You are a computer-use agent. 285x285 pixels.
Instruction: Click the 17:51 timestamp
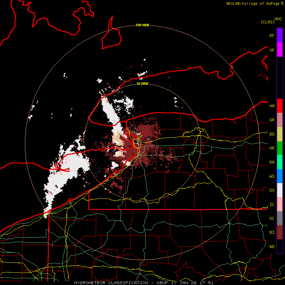206,283
